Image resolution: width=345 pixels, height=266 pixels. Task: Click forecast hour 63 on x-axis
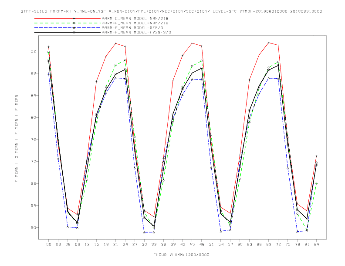[250, 244]
